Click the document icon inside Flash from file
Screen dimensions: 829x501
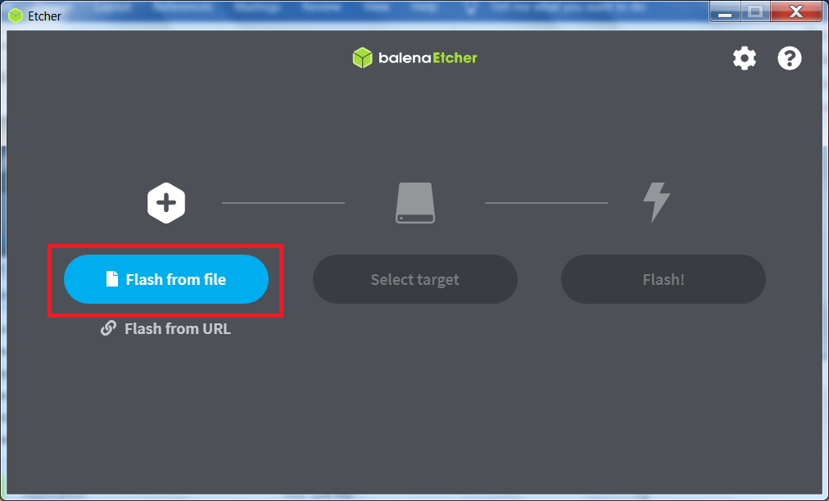(111, 278)
